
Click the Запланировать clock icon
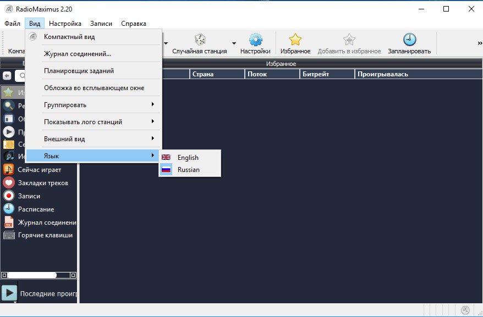coord(409,40)
